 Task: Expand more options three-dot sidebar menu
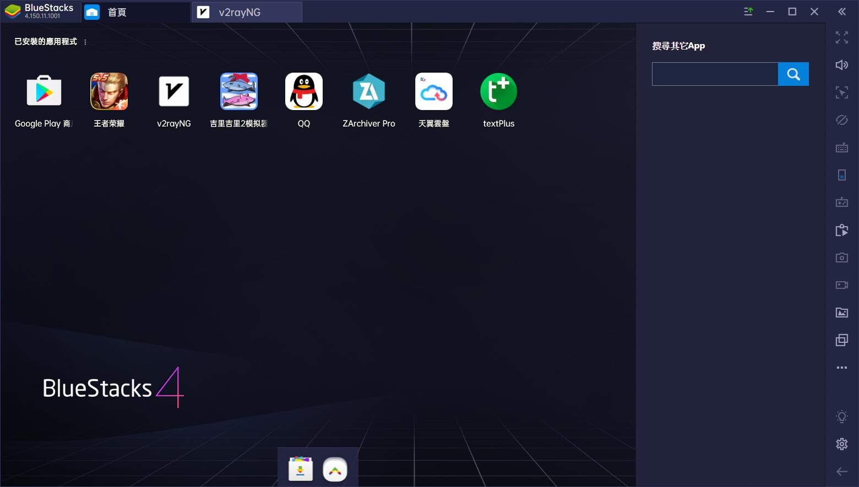coord(842,368)
